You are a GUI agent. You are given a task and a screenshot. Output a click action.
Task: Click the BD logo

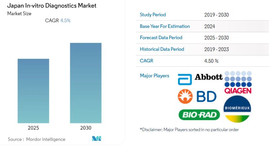[x=197, y=97]
